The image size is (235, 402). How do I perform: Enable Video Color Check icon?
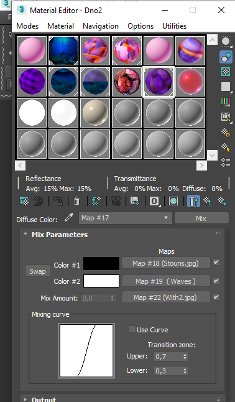(226, 101)
